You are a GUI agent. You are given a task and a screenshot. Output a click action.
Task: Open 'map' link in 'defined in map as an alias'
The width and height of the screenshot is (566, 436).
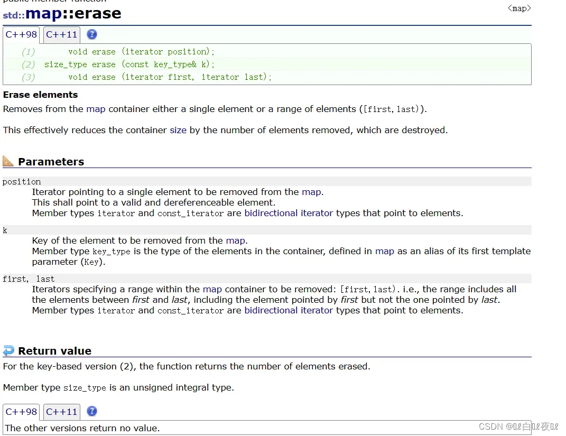384,251
